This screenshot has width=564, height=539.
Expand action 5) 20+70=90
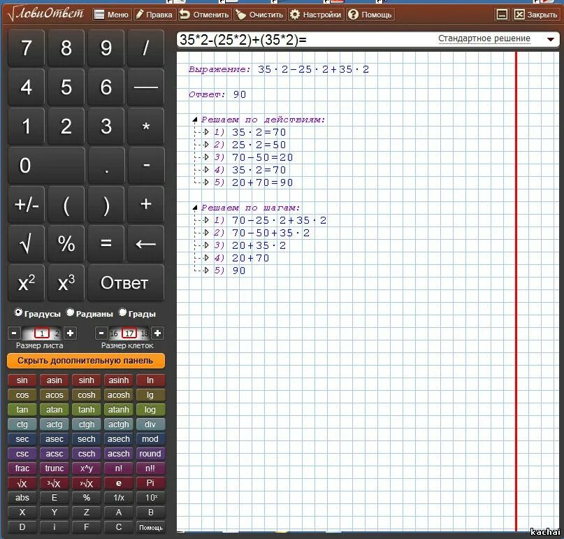[x=206, y=182]
